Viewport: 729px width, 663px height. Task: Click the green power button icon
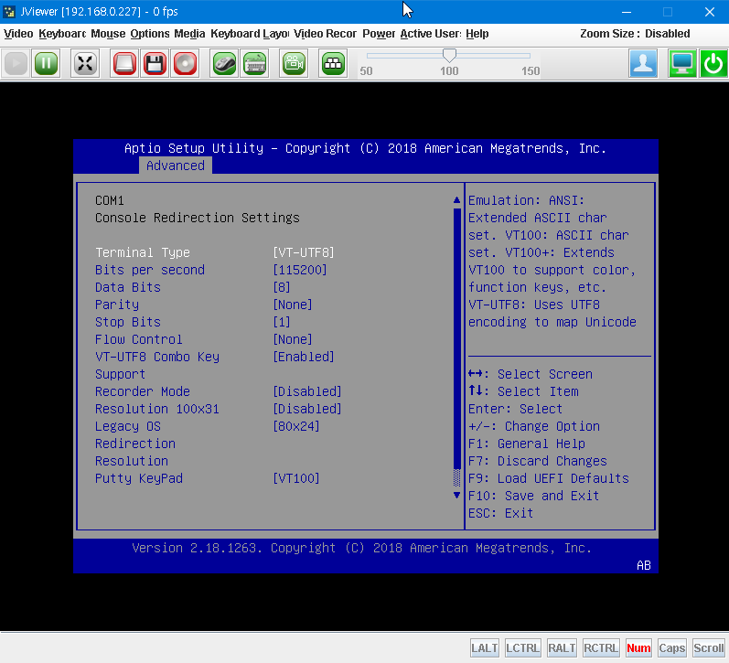click(713, 63)
